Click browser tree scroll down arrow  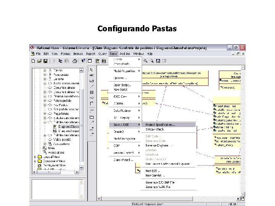81,167
